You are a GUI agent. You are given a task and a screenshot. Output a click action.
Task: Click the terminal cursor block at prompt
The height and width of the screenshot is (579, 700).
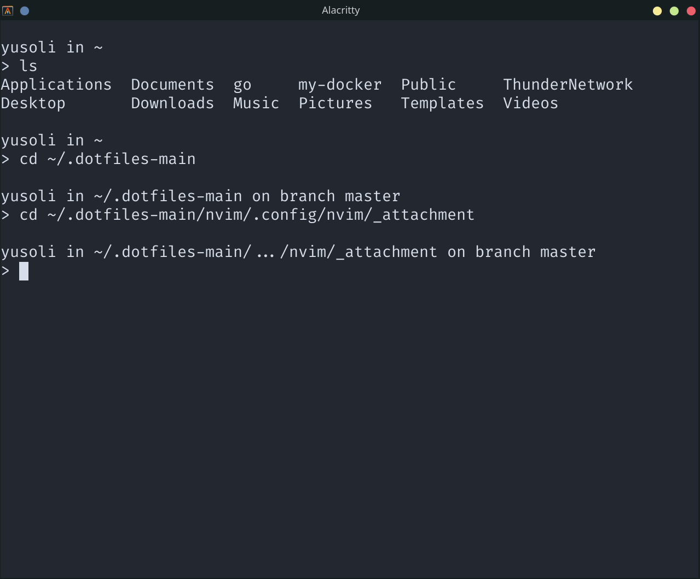(24, 271)
